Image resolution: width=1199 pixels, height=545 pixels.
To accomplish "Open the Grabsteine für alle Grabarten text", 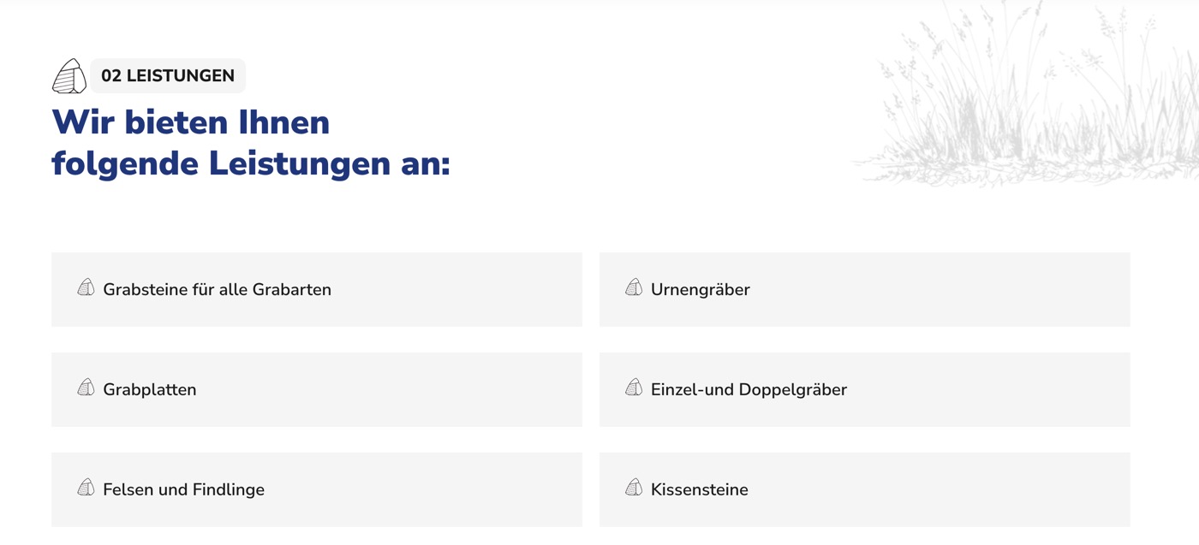I will pyautogui.click(x=217, y=289).
